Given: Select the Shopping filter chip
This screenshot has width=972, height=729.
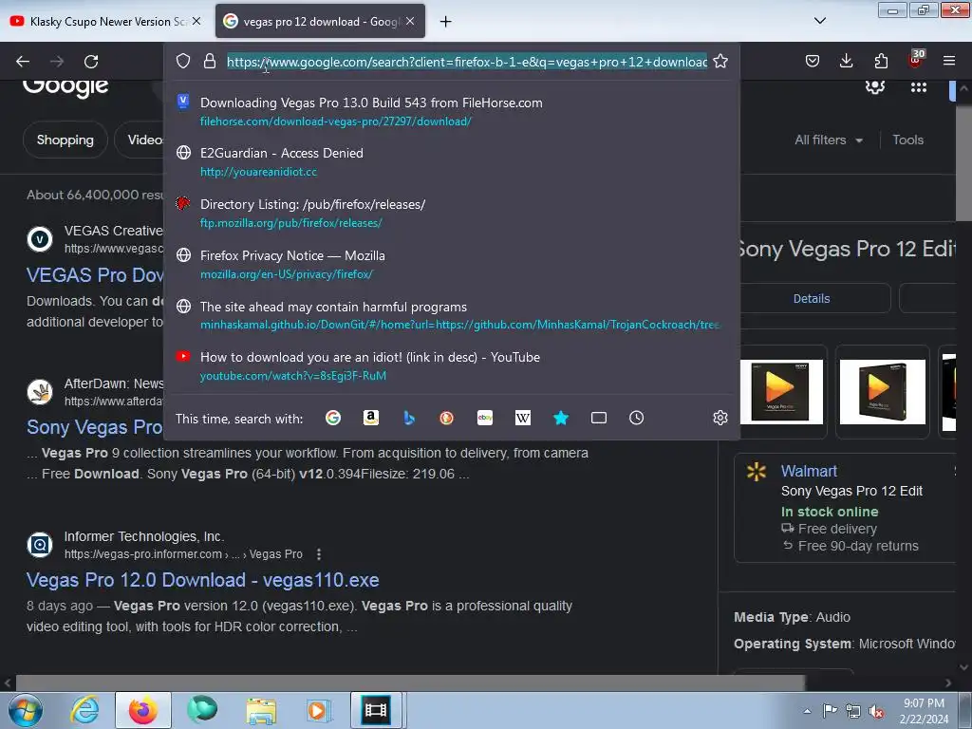Looking at the screenshot, I should [65, 140].
